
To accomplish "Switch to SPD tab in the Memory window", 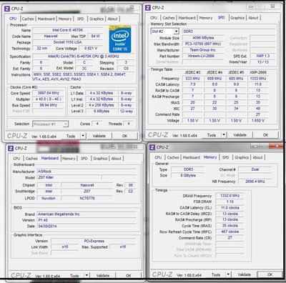I will 225,158.
